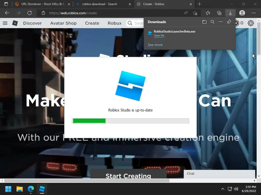
Task: Add this page to favorites
Action: [x=195, y=13]
